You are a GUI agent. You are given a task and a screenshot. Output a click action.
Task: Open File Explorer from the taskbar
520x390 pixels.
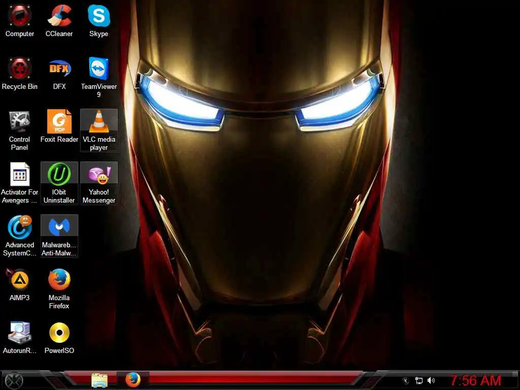pyautogui.click(x=100, y=380)
